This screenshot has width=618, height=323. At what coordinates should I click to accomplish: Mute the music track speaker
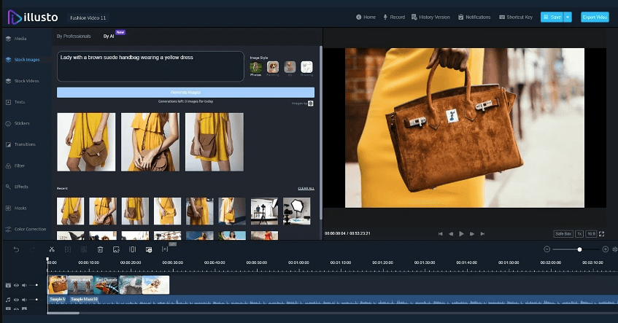click(24, 300)
